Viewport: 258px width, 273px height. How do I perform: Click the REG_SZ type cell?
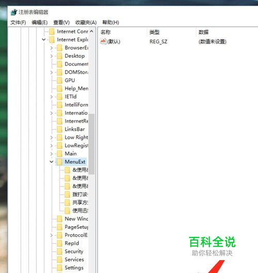[158, 42]
